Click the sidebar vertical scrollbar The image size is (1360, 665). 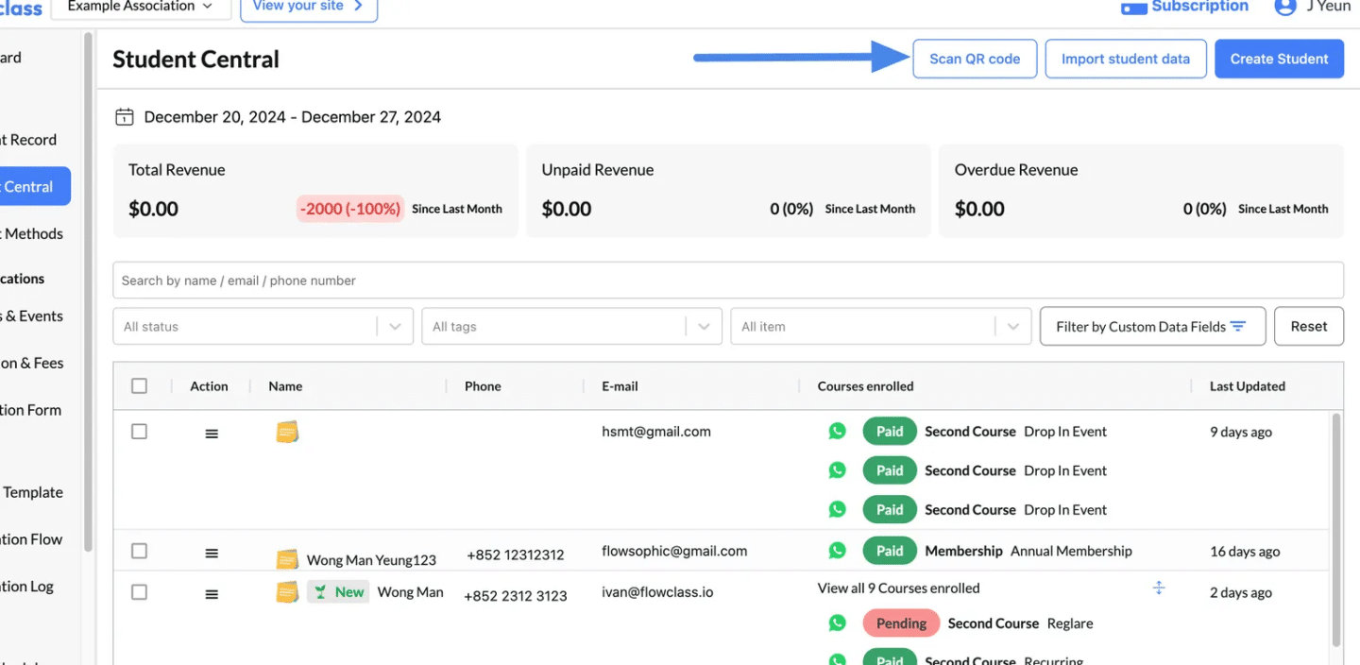88,293
